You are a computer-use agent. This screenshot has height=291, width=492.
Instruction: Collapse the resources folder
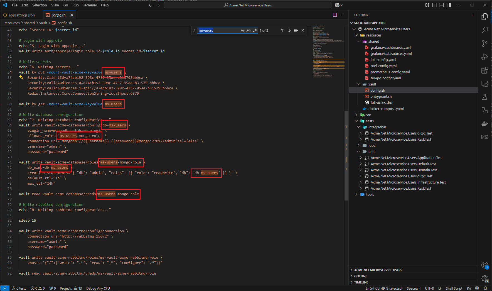(x=356, y=35)
